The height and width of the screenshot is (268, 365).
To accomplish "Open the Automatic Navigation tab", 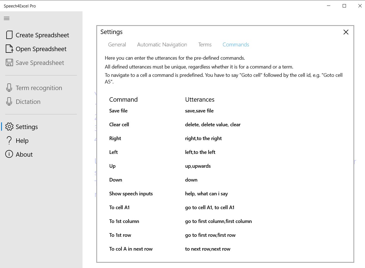I will click(x=162, y=45).
